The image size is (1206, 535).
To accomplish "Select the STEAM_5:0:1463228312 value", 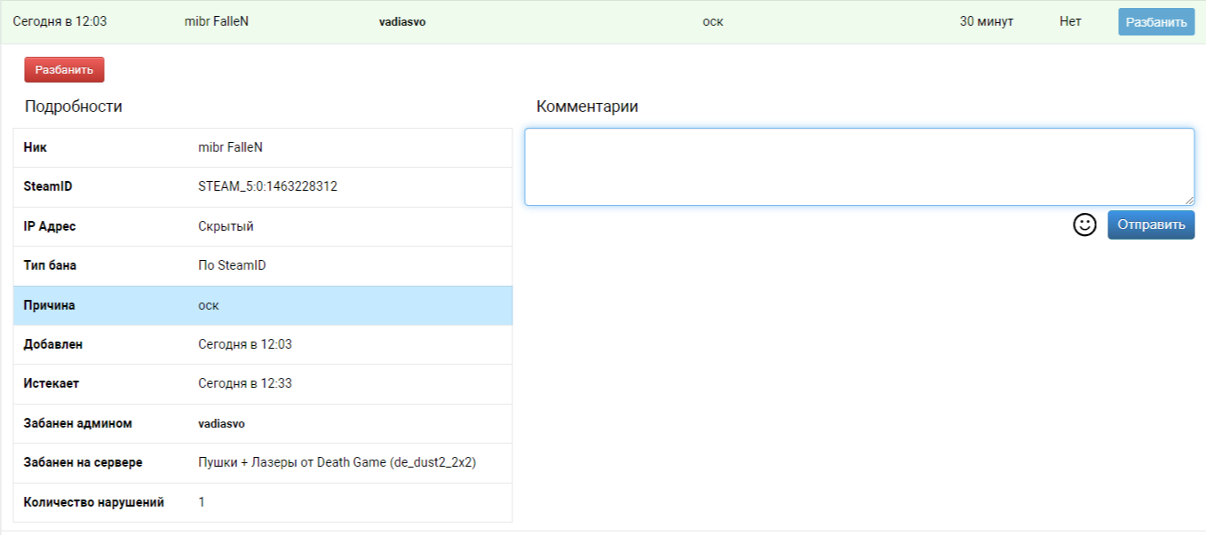I will click(267, 187).
